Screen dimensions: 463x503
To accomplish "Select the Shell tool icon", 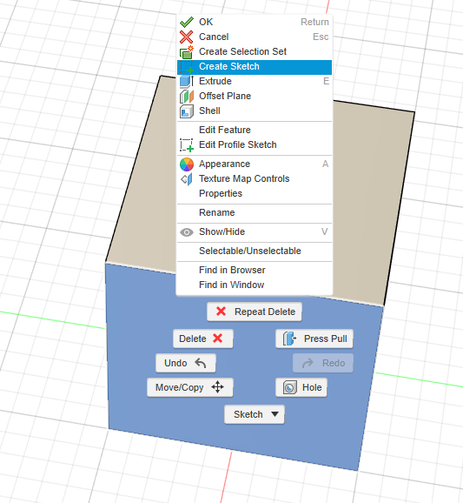I will point(187,111).
